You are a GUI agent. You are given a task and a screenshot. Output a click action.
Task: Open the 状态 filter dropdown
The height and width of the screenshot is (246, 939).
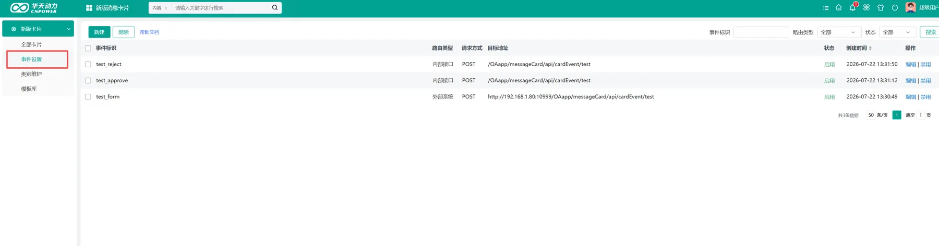point(898,32)
